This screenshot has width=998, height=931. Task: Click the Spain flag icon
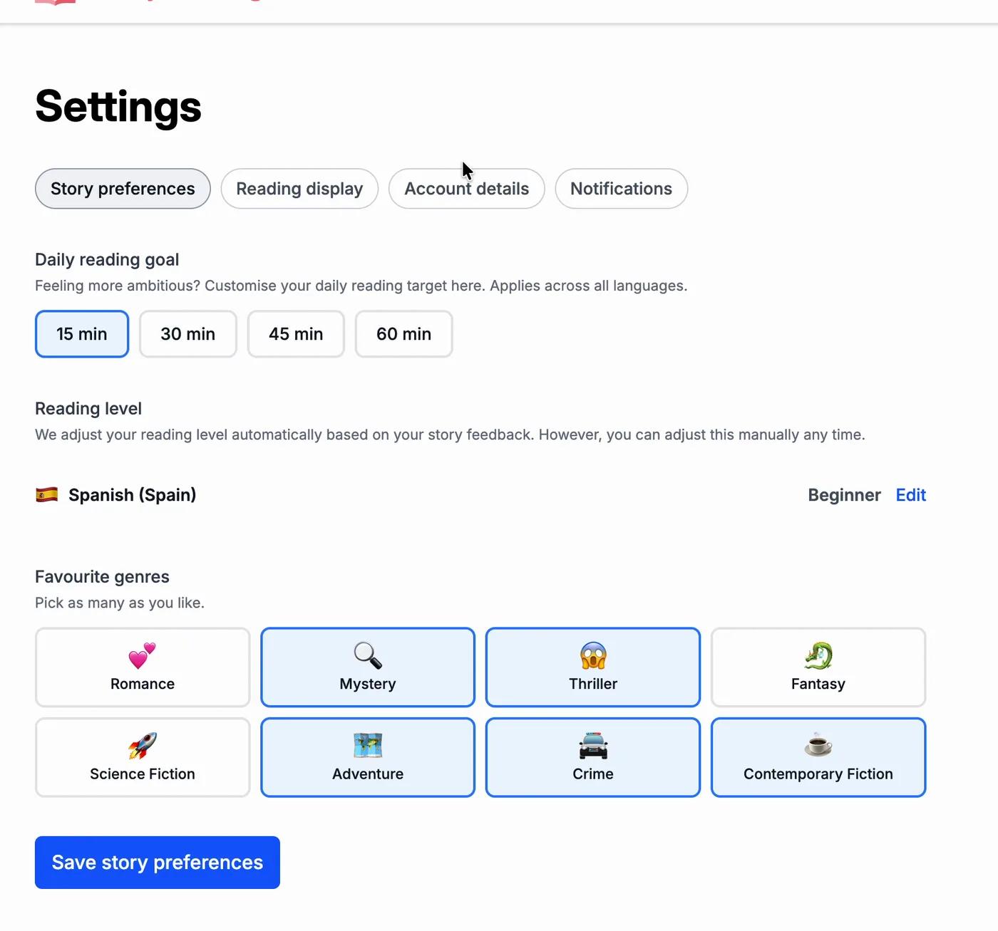click(47, 494)
